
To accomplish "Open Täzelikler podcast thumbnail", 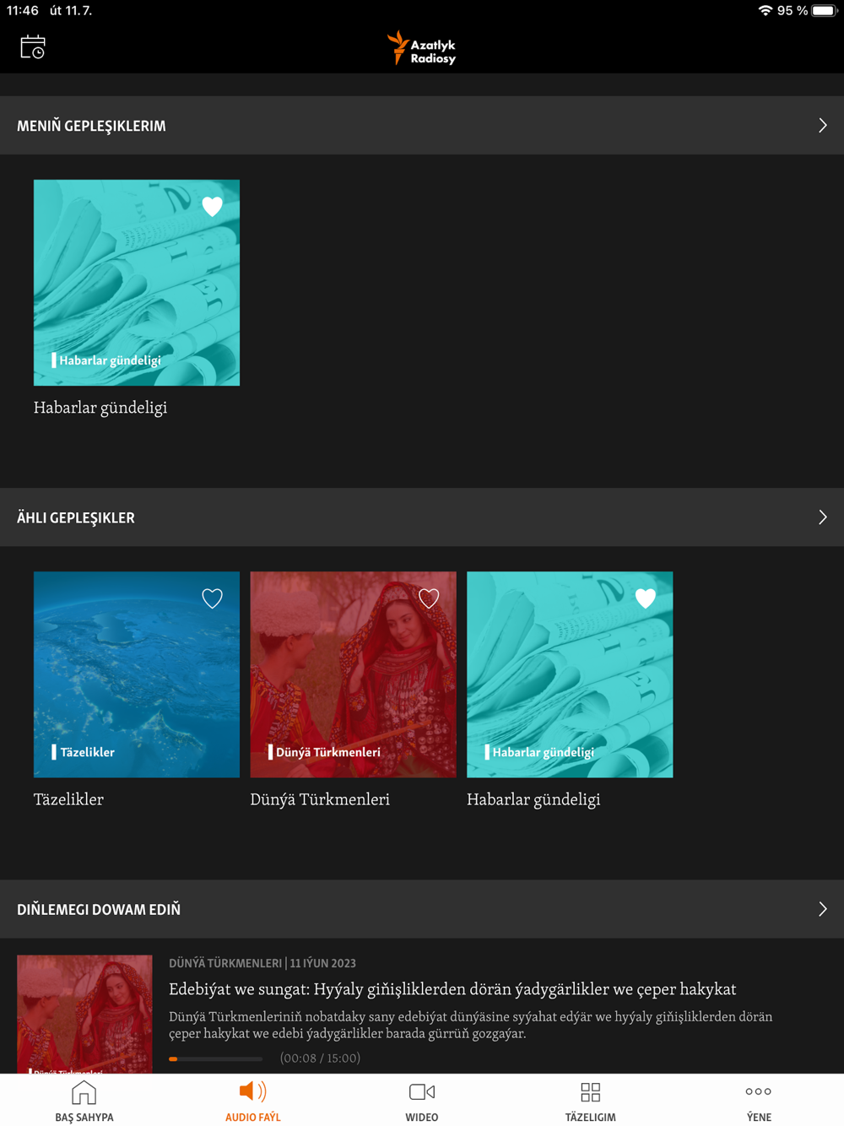I will 137,674.
